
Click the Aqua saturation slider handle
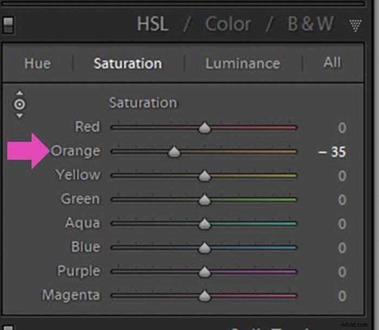(x=205, y=224)
